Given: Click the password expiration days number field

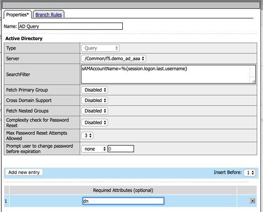Looking at the screenshot, I should tap(121, 149).
